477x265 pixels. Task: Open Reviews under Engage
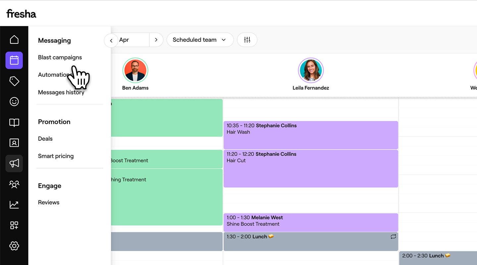tap(48, 202)
